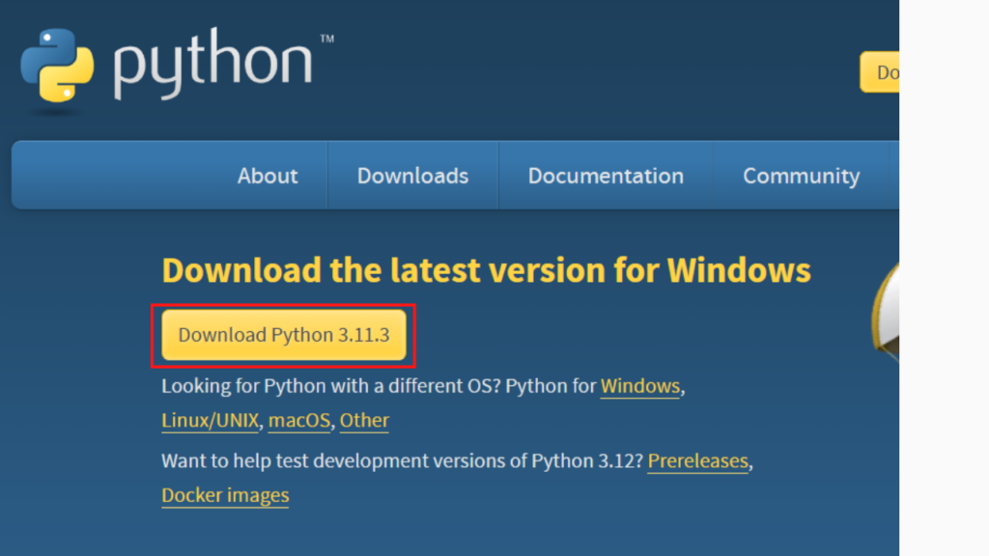Open the Documentation menu

click(606, 176)
